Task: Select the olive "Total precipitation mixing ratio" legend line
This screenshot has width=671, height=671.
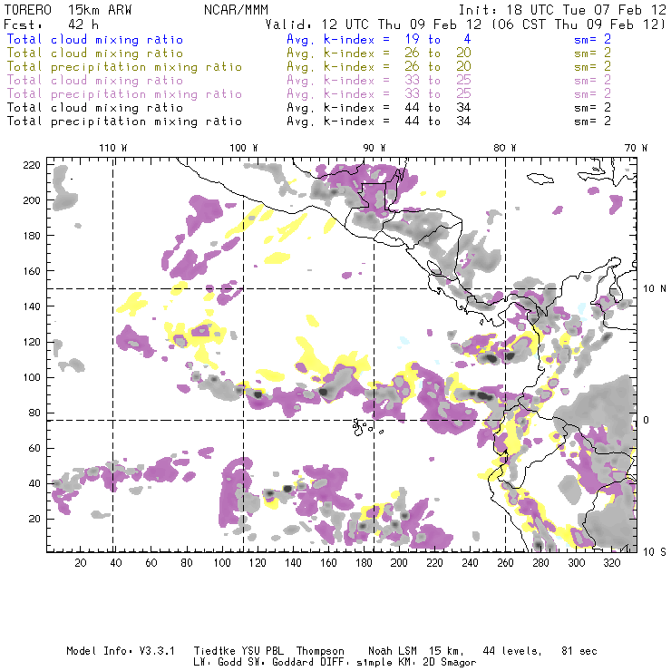Action: [124, 67]
